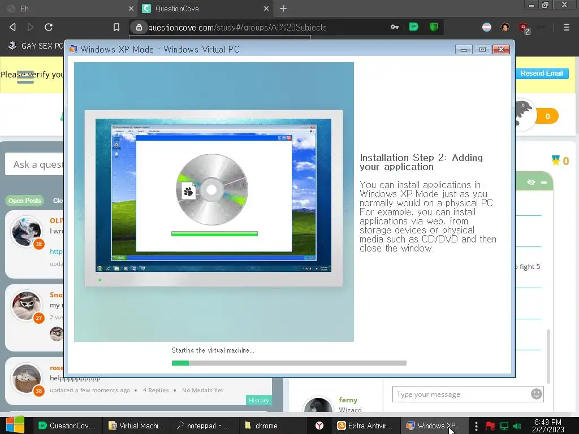The height and width of the screenshot is (434, 579).
Task: Select the Open Posts filter
Action: coord(24,201)
